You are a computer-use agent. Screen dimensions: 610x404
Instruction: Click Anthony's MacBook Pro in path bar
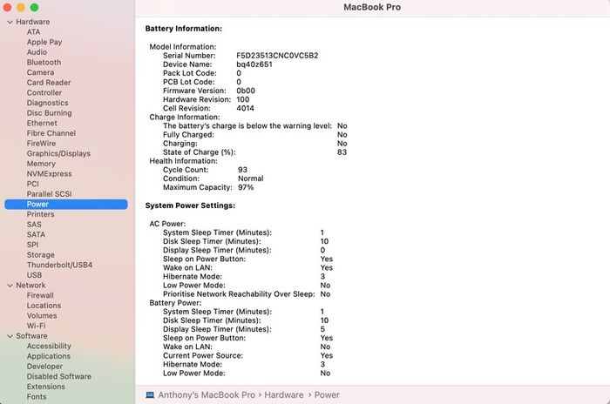pos(207,395)
